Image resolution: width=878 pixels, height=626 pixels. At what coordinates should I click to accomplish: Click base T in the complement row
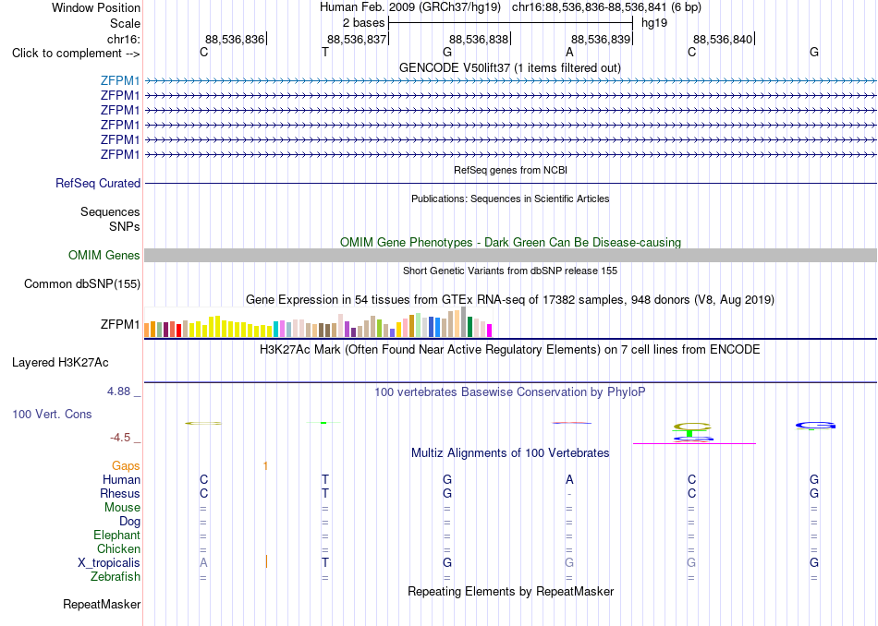[x=325, y=52]
